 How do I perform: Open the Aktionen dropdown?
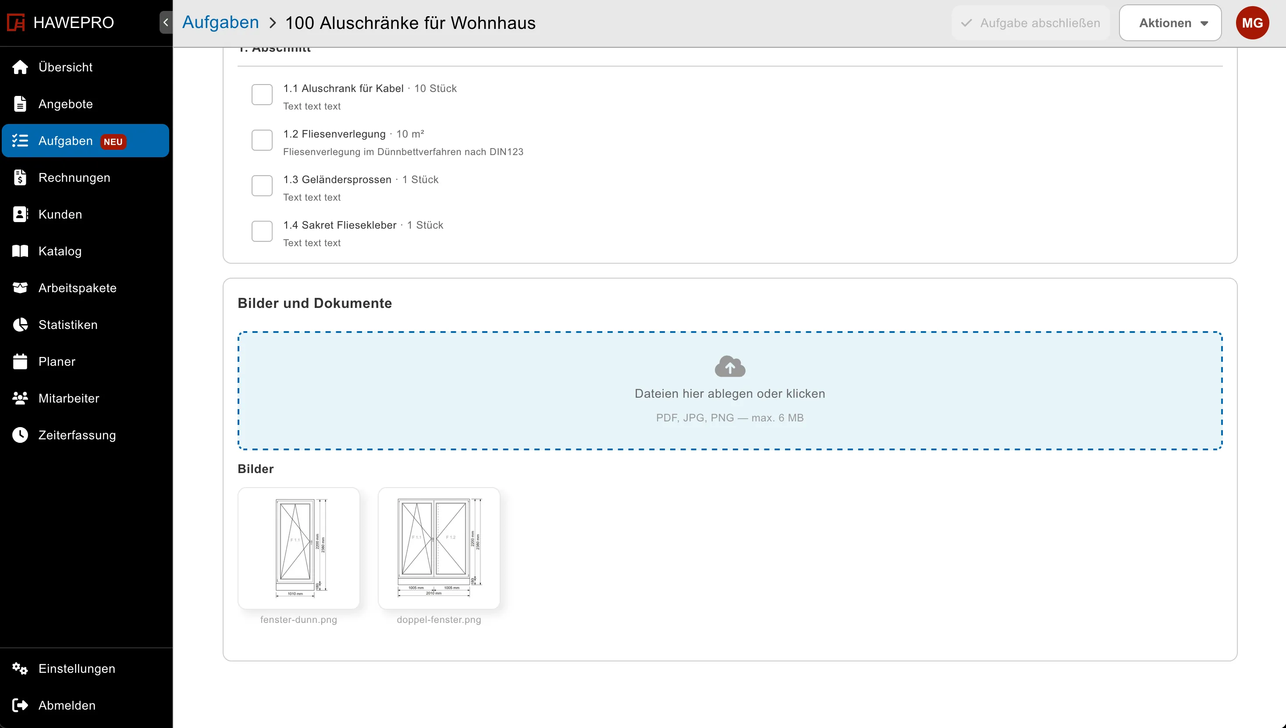[x=1170, y=23]
